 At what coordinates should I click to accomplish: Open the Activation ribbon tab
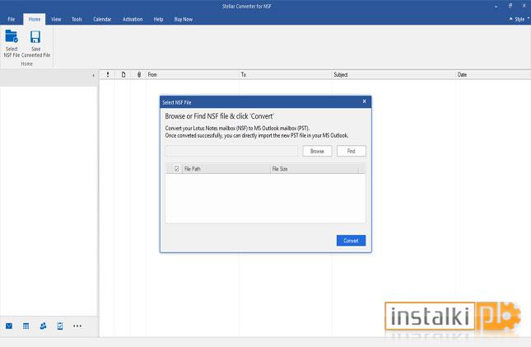(133, 19)
